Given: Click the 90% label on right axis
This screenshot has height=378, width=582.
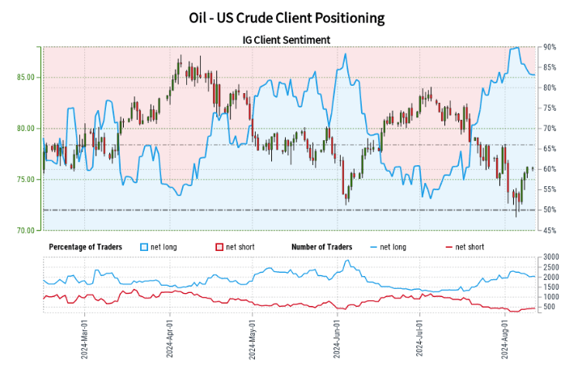Looking at the screenshot, I should point(550,47).
